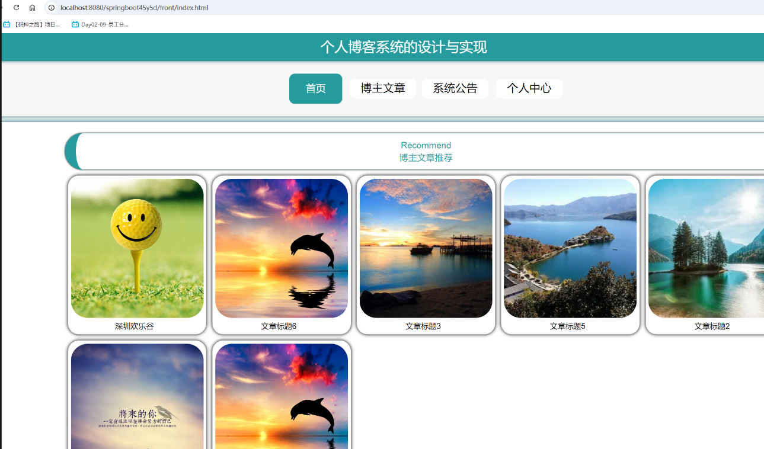Switch to the 博主文章 navigation tab
Image resolution: width=764 pixels, height=449 pixels.
383,88
